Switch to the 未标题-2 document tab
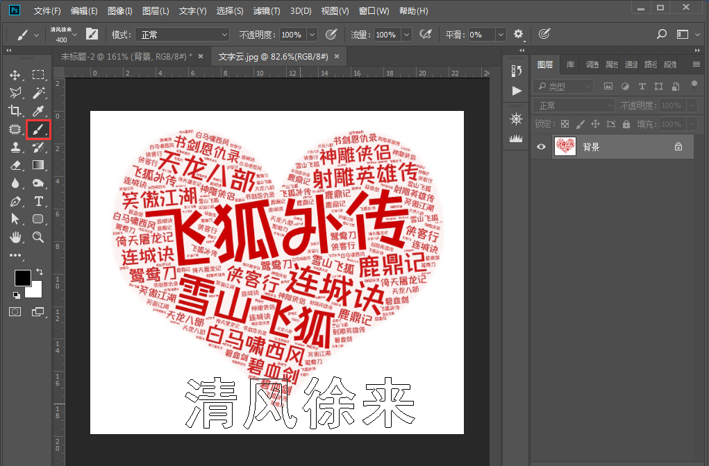This screenshot has height=466, width=709. [x=126, y=56]
